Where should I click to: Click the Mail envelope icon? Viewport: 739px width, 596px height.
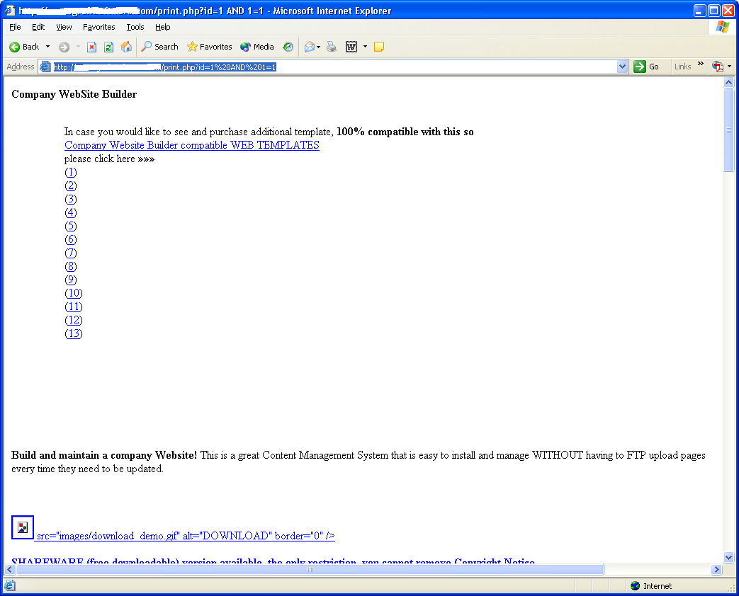click(x=309, y=47)
